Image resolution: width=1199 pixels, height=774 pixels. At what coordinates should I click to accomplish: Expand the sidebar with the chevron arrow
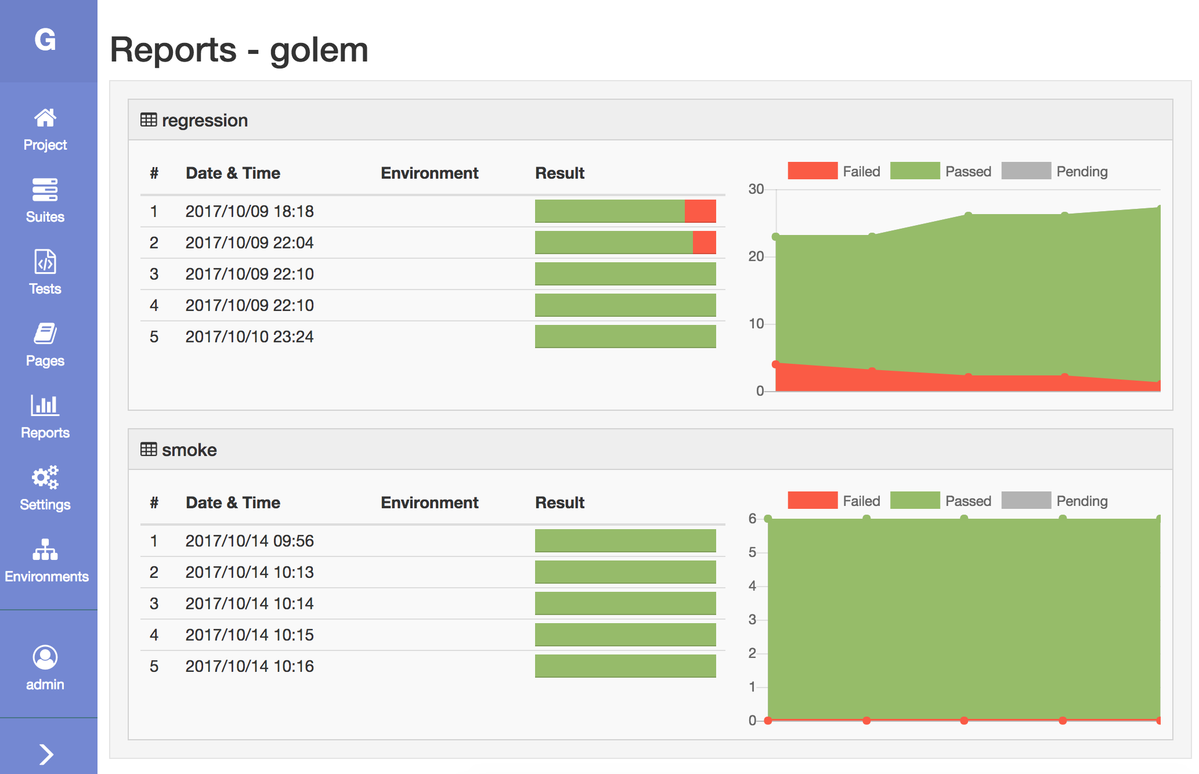pyautogui.click(x=46, y=754)
